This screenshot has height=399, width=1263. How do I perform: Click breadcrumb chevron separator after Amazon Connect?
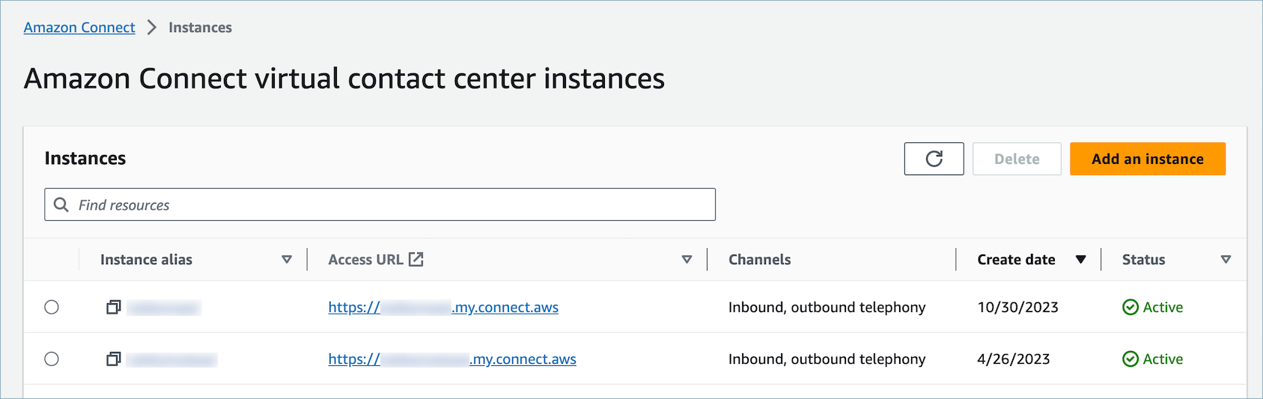pos(152,28)
